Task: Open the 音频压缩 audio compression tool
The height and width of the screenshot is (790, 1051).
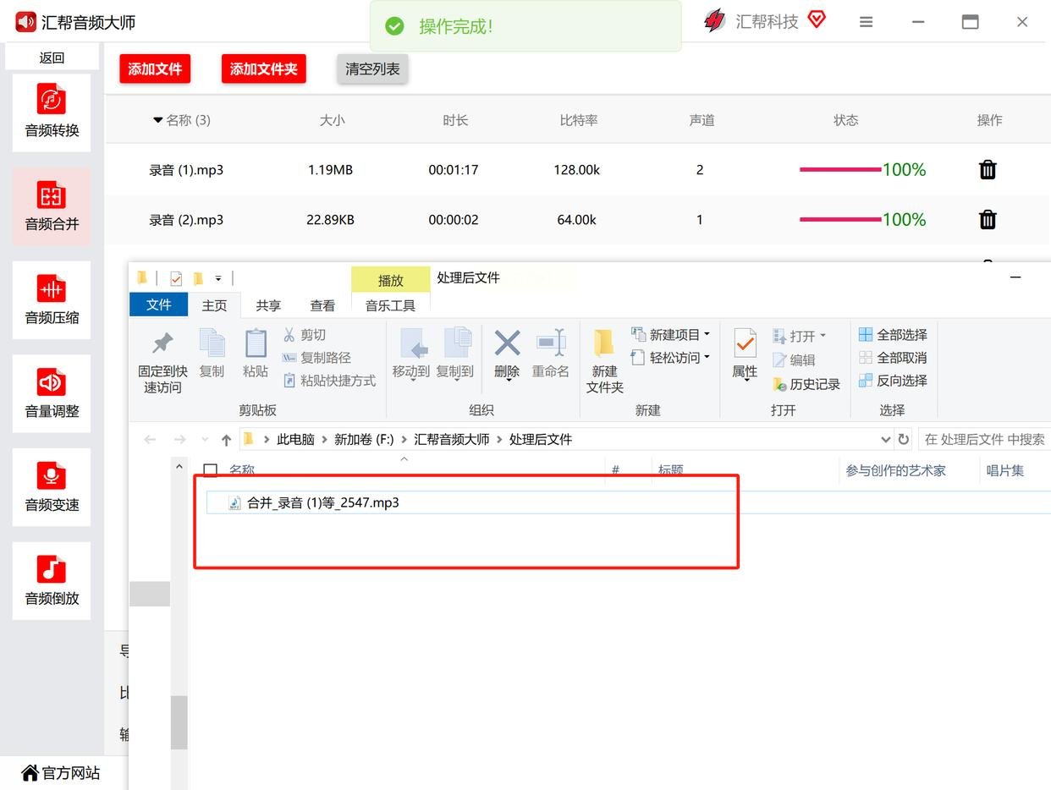Action: pos(52,299)
